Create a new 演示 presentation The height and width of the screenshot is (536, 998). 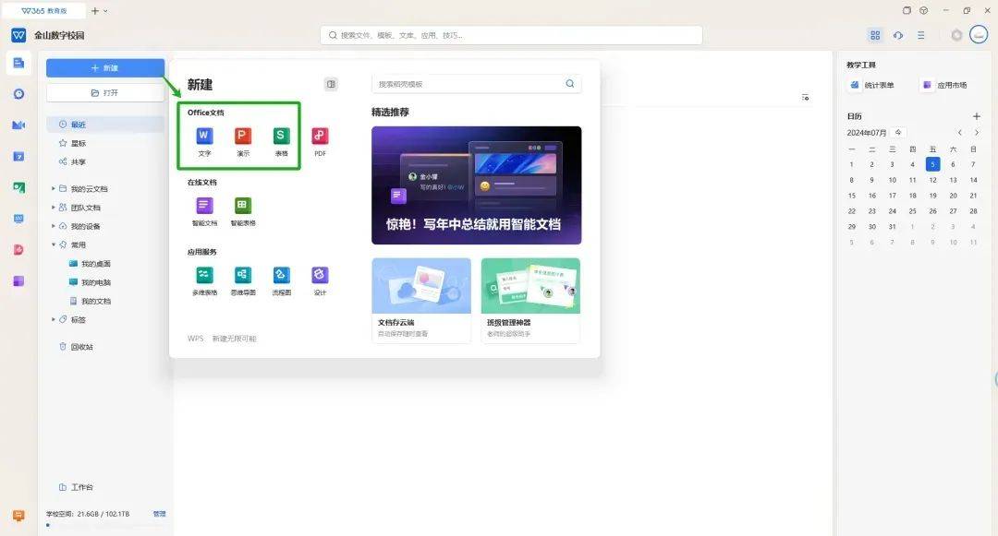(242, 141)
